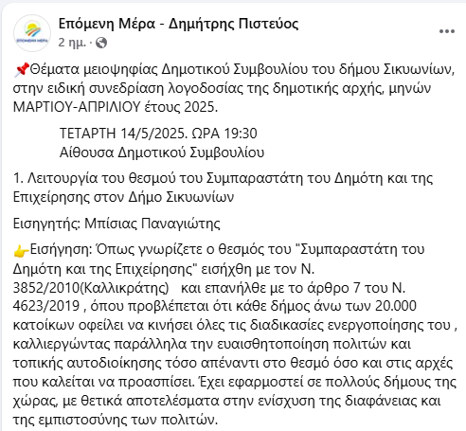Click the word 'Εισήγηση:'
This screenshot has height=431, width=466.
(61, 250)
